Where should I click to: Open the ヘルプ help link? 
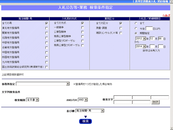tap(166, 16)
